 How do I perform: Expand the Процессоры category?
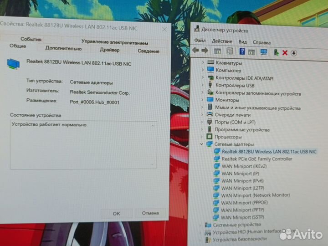[203, 136]
